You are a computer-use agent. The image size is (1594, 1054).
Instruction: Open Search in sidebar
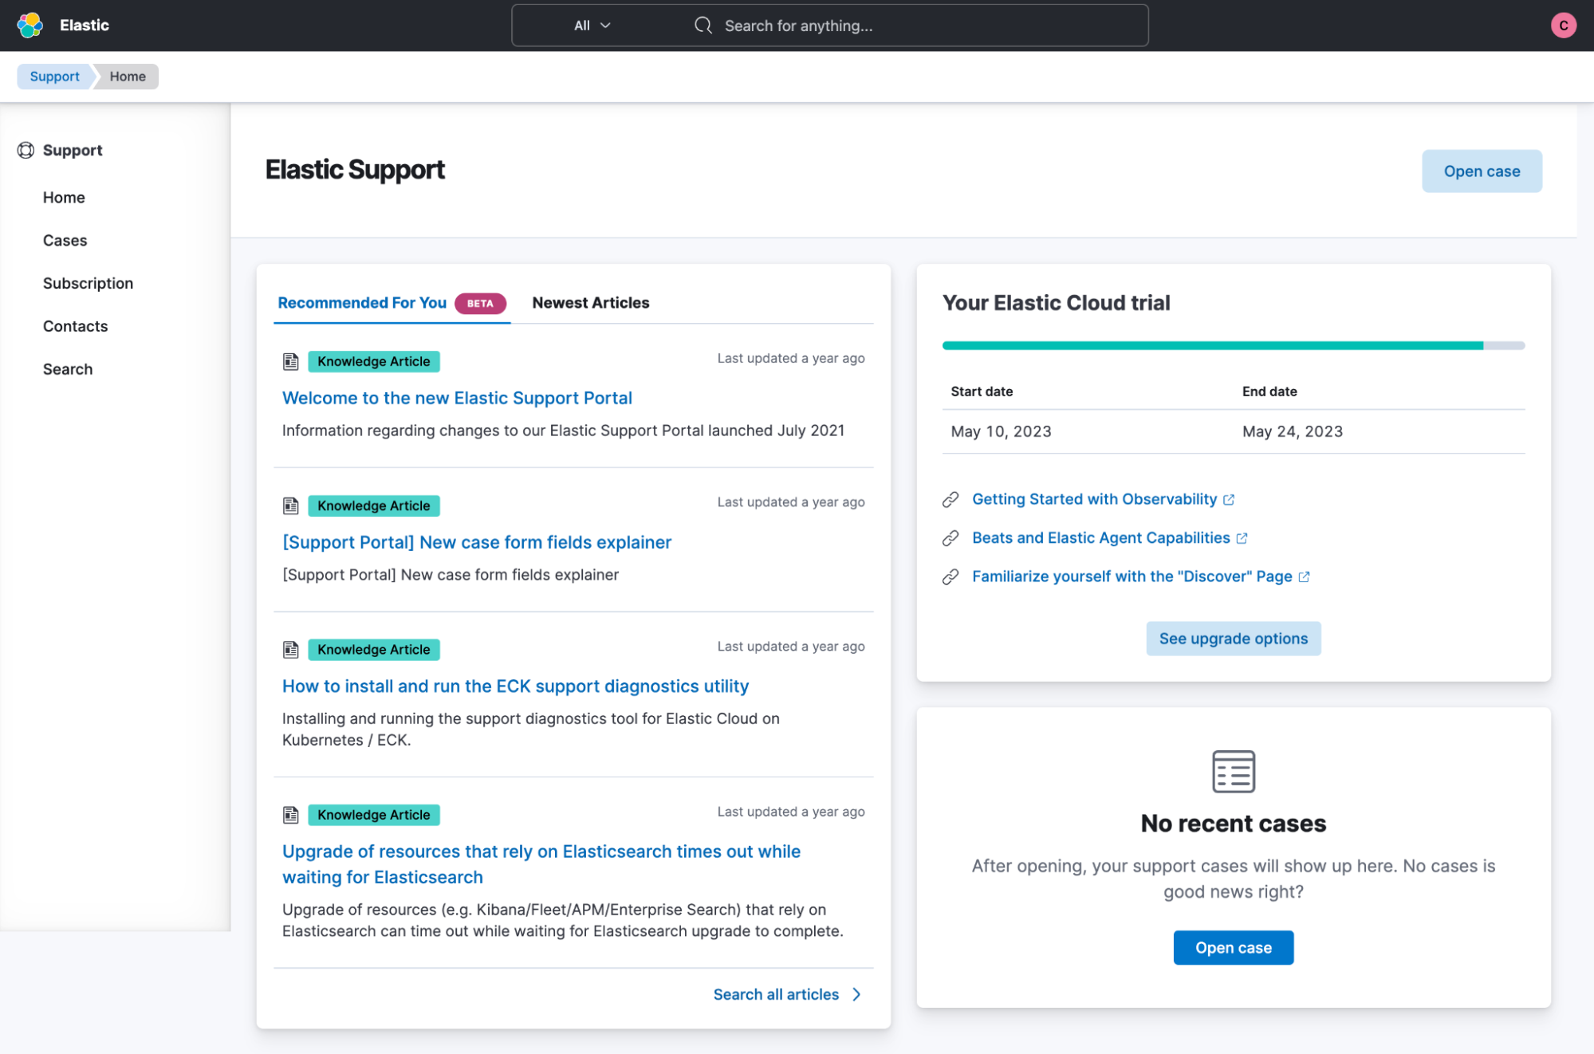pyautogui.click(x=68, y=370)
